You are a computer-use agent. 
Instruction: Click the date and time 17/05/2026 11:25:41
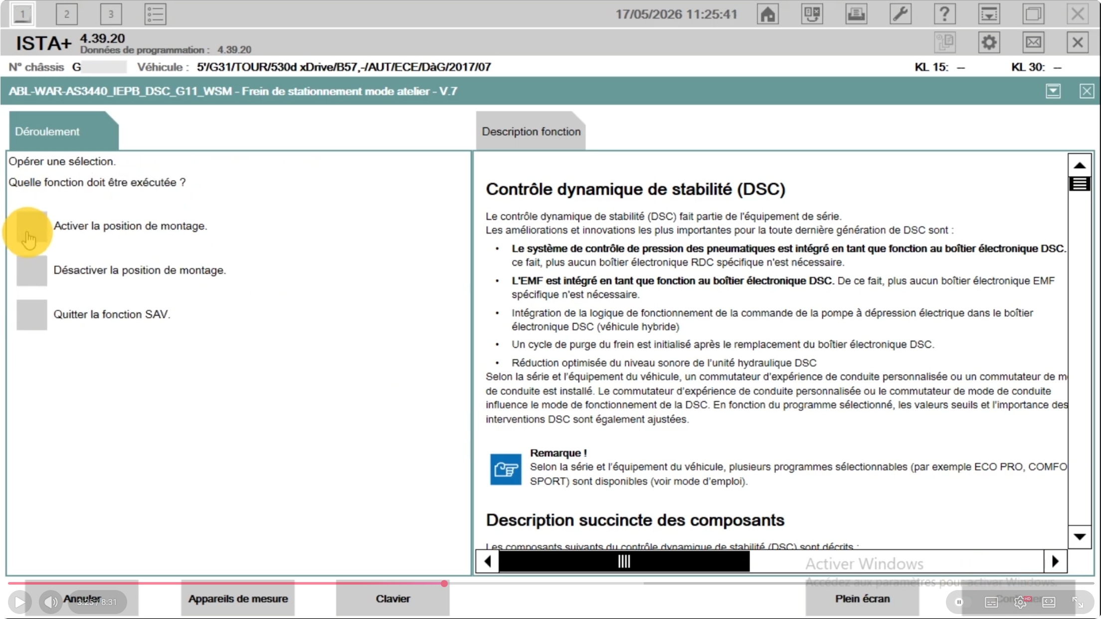676,14
